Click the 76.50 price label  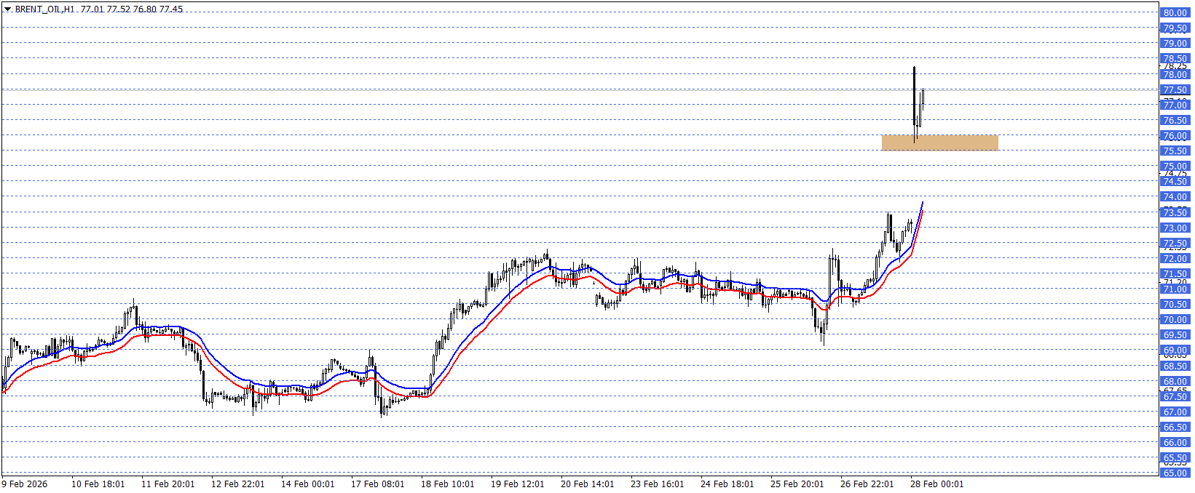[1175, 121]
